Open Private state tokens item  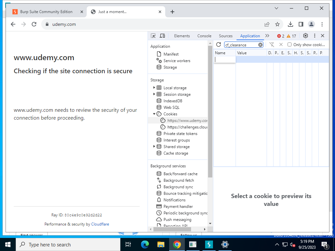click(180, 134)
